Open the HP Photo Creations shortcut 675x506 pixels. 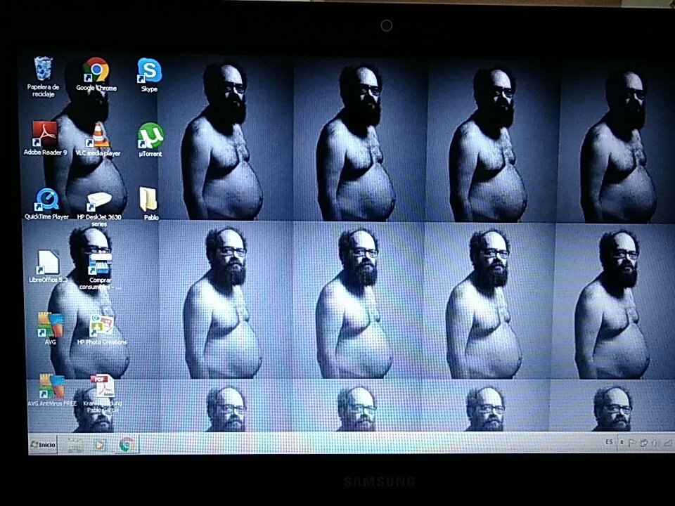(x=101, y=330)
